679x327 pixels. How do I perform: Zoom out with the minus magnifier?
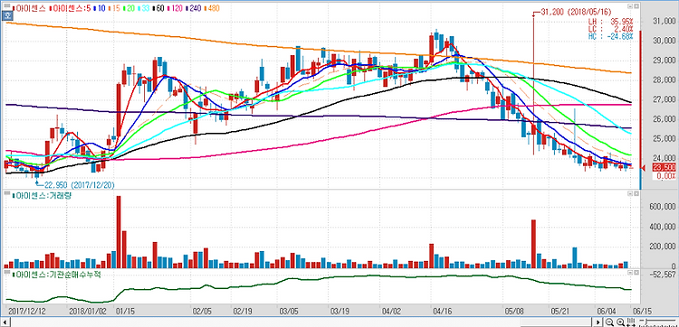(x=609, y=322)
